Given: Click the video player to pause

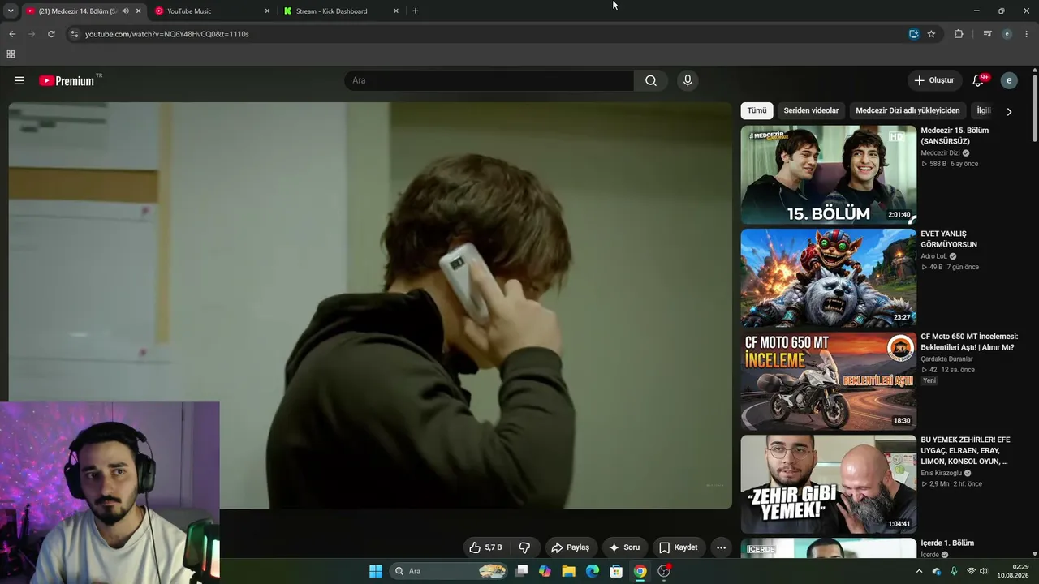Looking at the screenshot, I should pos(370,305).
